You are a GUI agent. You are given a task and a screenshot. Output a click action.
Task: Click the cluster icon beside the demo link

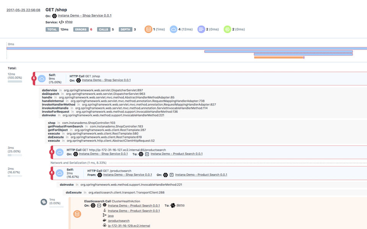[173, 205]
